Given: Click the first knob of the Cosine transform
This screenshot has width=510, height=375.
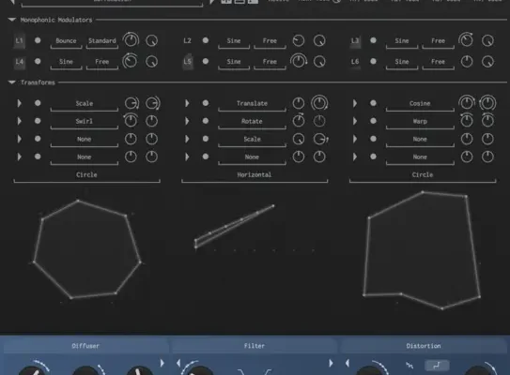Looking at the screenshot, I should pos(467,103).
